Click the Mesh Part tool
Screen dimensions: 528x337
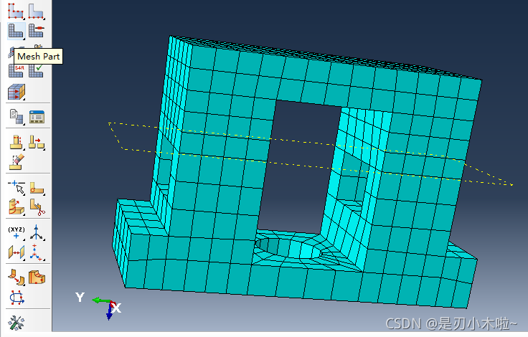[x=16, y=30]
